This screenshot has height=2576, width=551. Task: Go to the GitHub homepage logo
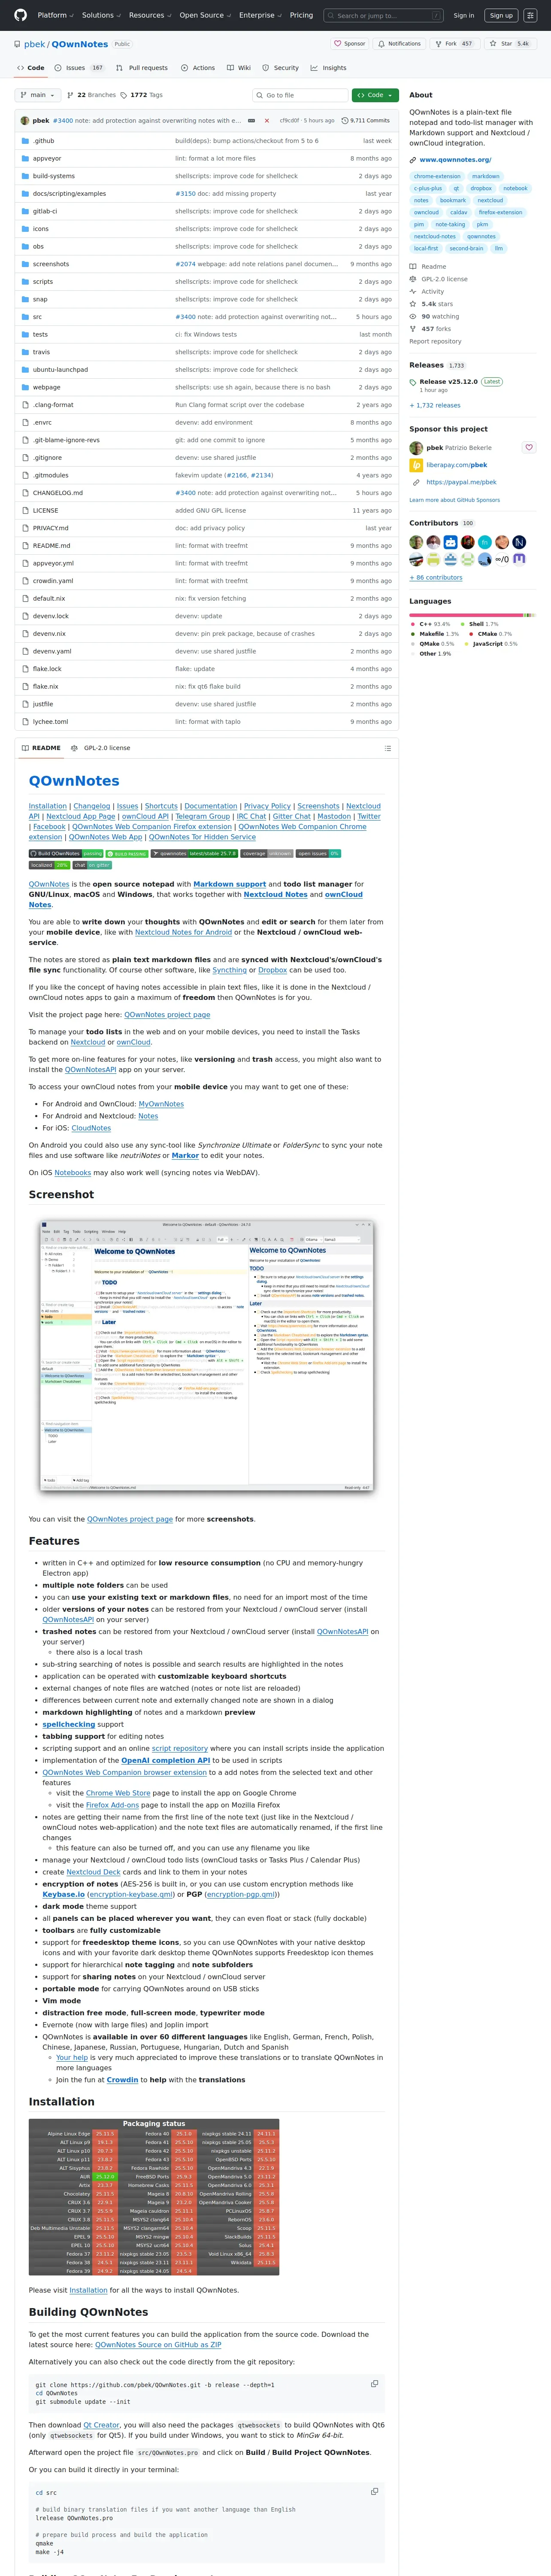[21, 15]
